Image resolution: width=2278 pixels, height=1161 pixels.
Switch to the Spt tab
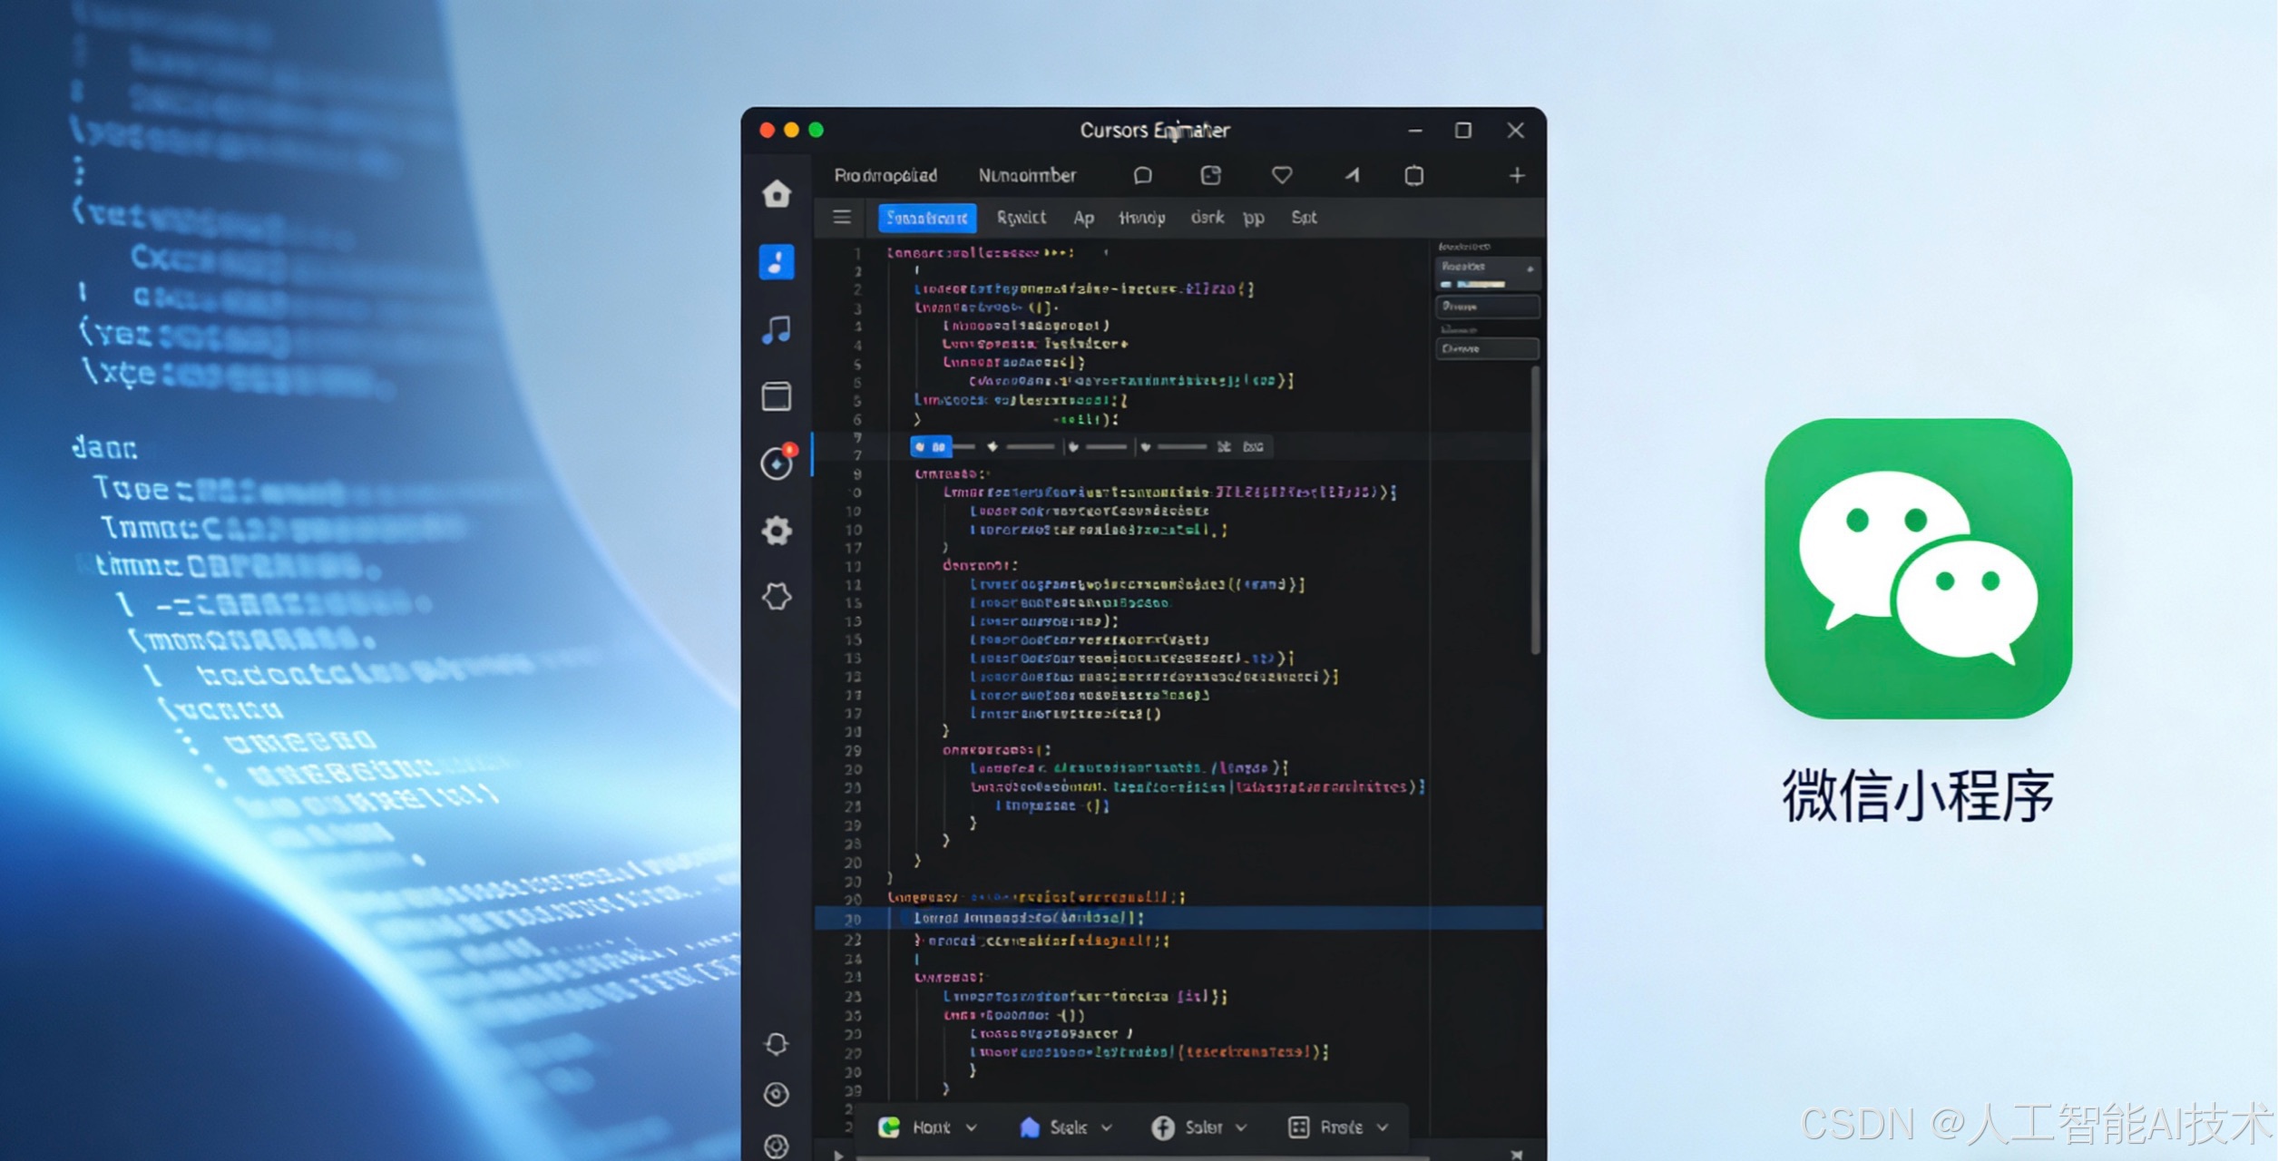click(1304, 218)
